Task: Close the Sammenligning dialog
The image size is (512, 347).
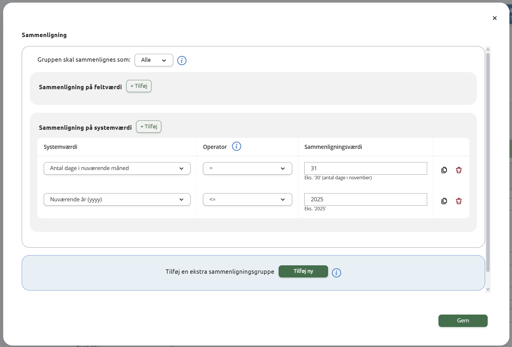Action: pyautogui.click(x=495, y=18)
